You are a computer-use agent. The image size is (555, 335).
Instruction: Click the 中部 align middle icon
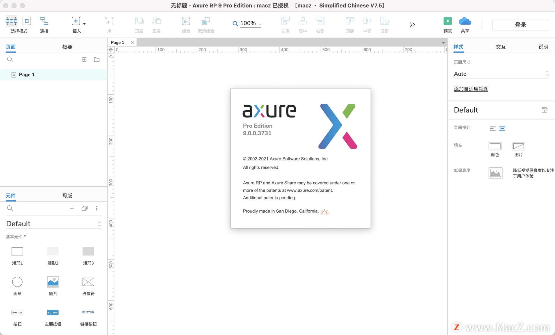(367, 21)
